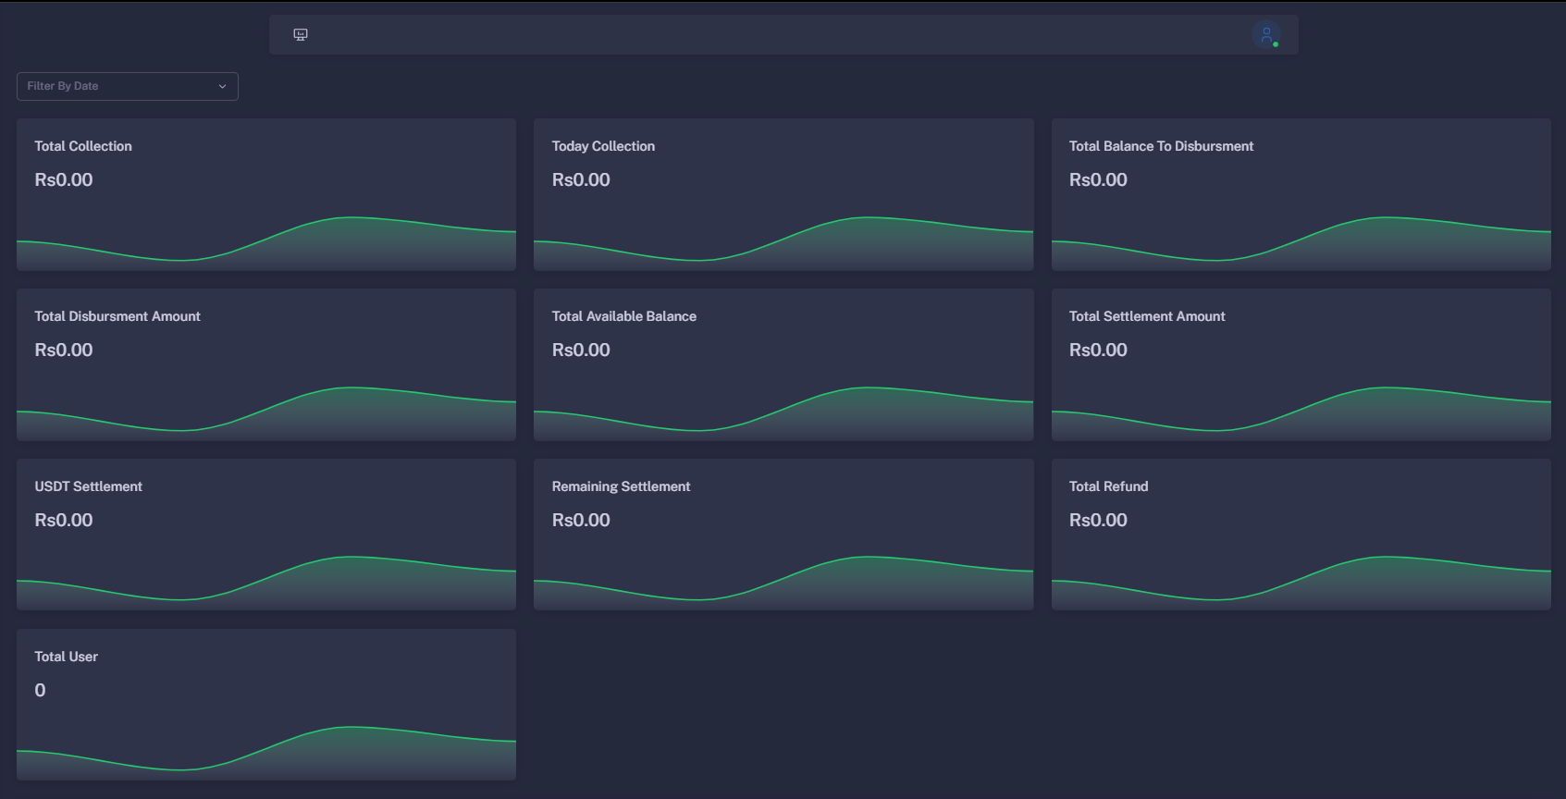Click the sparkline chart under Total Available Balance
1566x799 pixels.
tap(783, 413)
